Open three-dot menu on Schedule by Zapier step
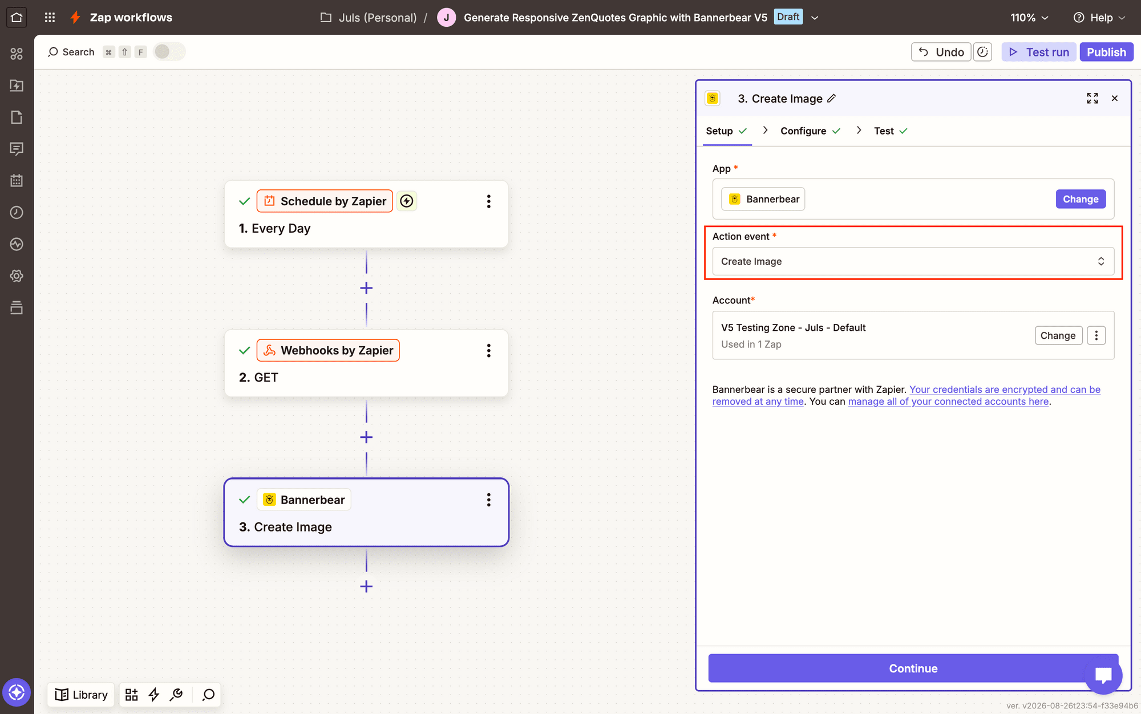Image resolution: width=1141 pixels, height=714 pixels. tap(489, 201)
